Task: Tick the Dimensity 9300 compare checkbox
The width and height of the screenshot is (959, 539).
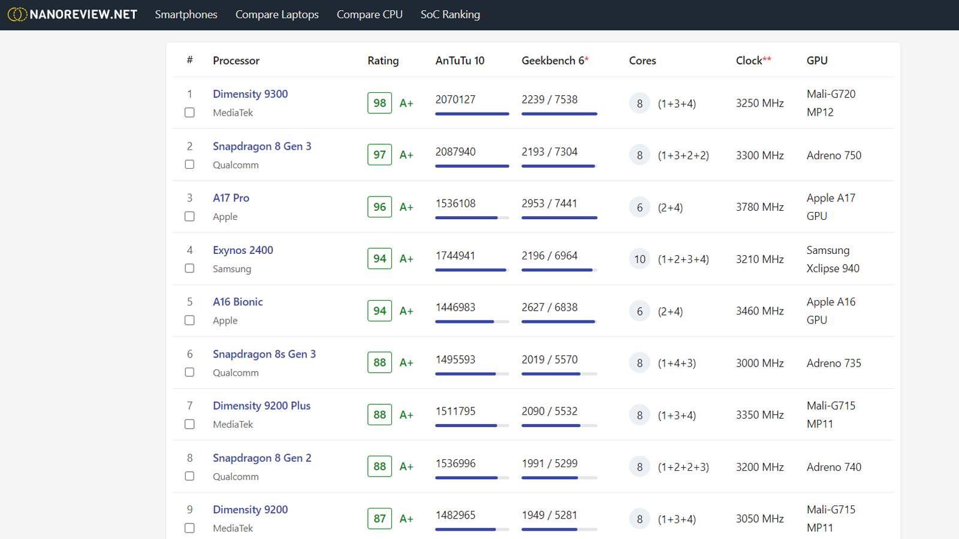Action: pyautogui.click(x=189, y=113)
